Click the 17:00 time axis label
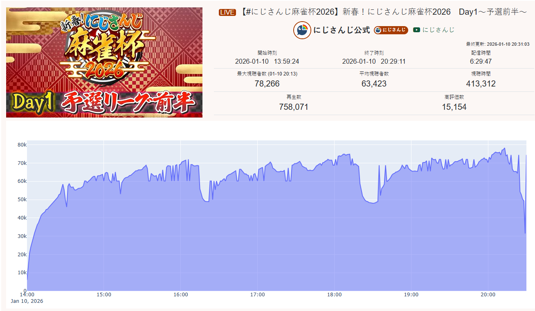535x311 pixels. [258, 295]
